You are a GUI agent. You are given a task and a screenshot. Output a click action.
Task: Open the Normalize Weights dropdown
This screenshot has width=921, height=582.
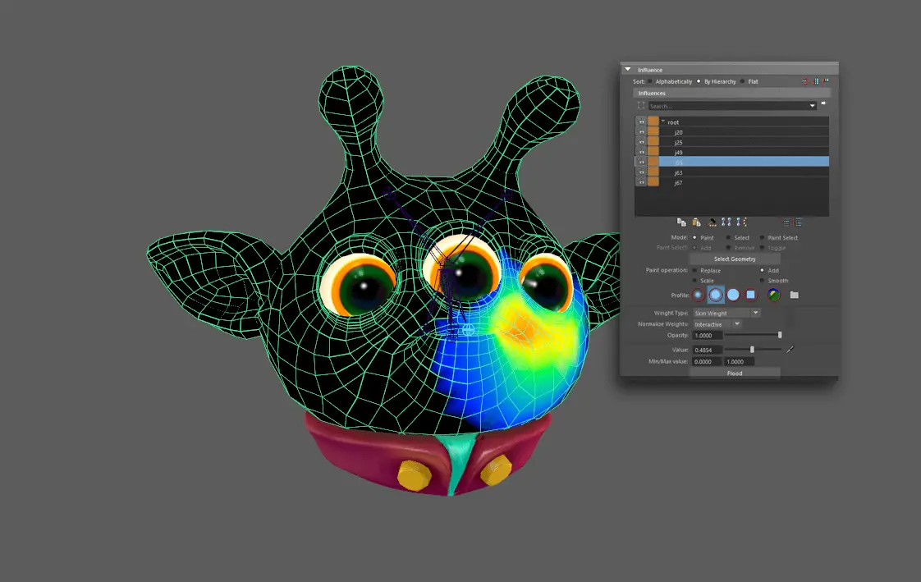[x=717, y=324]
